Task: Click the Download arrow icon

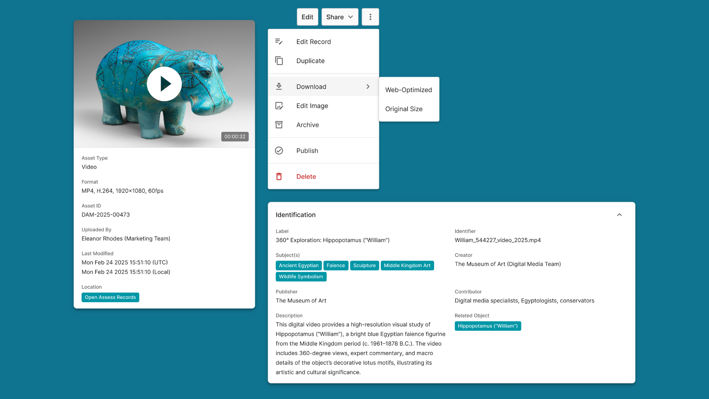Action: click(x=279, y=86)
